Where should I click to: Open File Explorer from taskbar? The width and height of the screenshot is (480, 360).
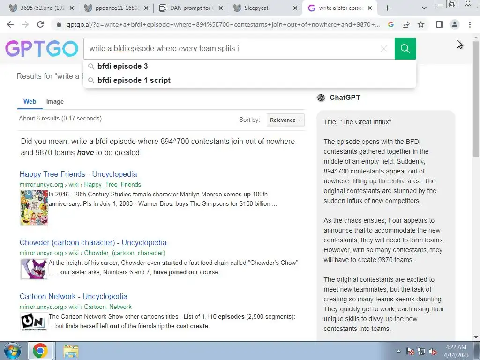point(71,351)
